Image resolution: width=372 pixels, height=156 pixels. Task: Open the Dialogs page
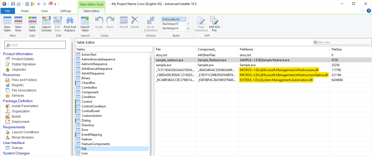pyautogui.click(x=17, y=148)
